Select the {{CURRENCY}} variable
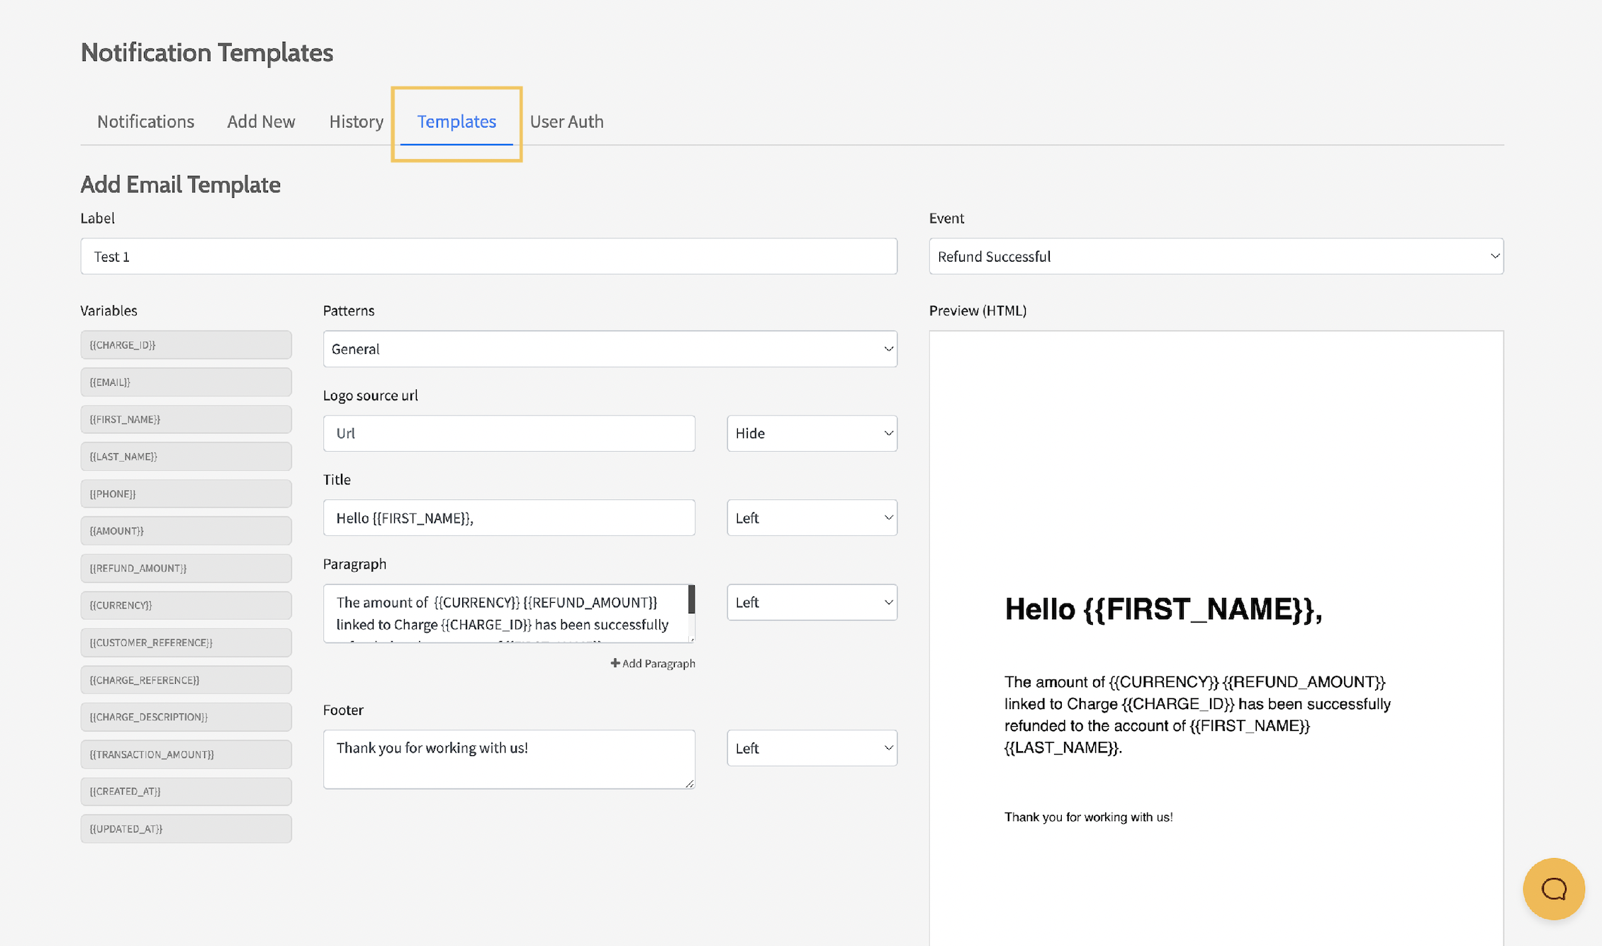Image resolution: width=1602 pixels, height=946 pixels. click(x=186, y=605)
